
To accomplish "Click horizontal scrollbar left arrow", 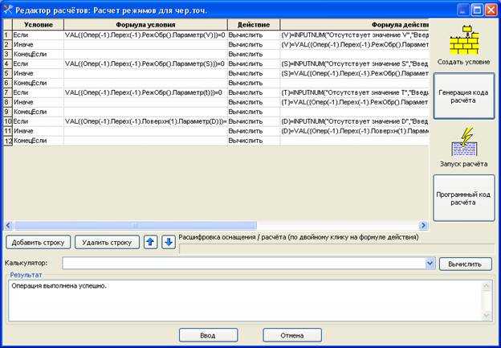I will point(8,226).
